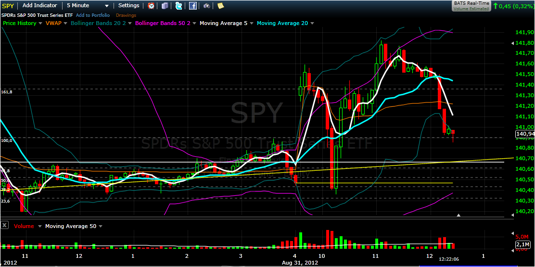The height and width of the screenshot is (267, 535).
Task: Click the 38,2 Fibonacci level label
Action: [x=5, y=189]
